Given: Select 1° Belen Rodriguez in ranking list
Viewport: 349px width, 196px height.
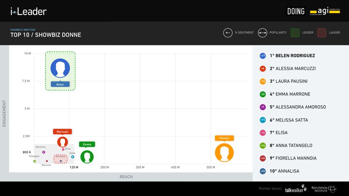Looking at the screenshot, I should [292, 56].
